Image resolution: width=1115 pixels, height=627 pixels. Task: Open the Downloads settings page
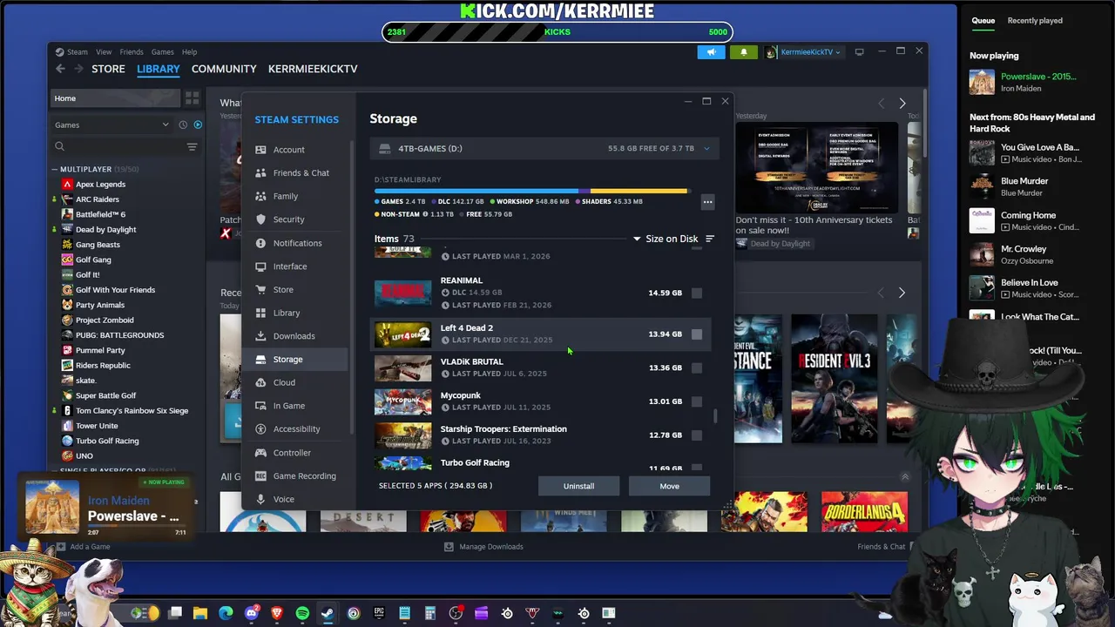click(x=298, y=336)
